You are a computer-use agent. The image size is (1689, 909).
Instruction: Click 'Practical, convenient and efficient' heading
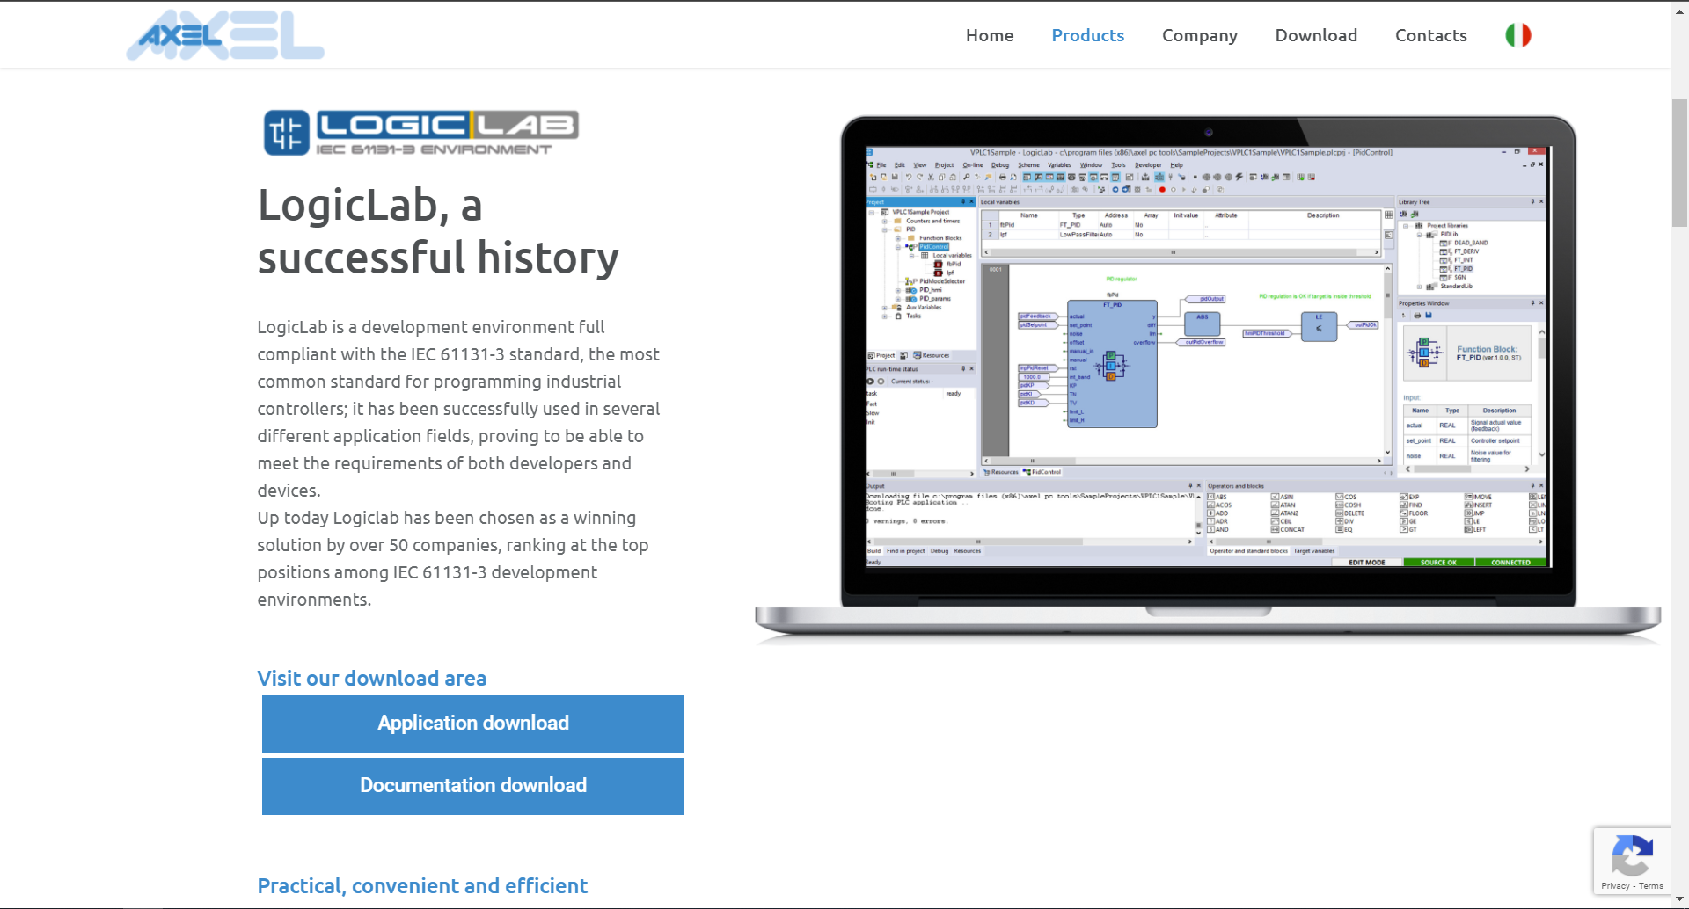tap(422, 886)
